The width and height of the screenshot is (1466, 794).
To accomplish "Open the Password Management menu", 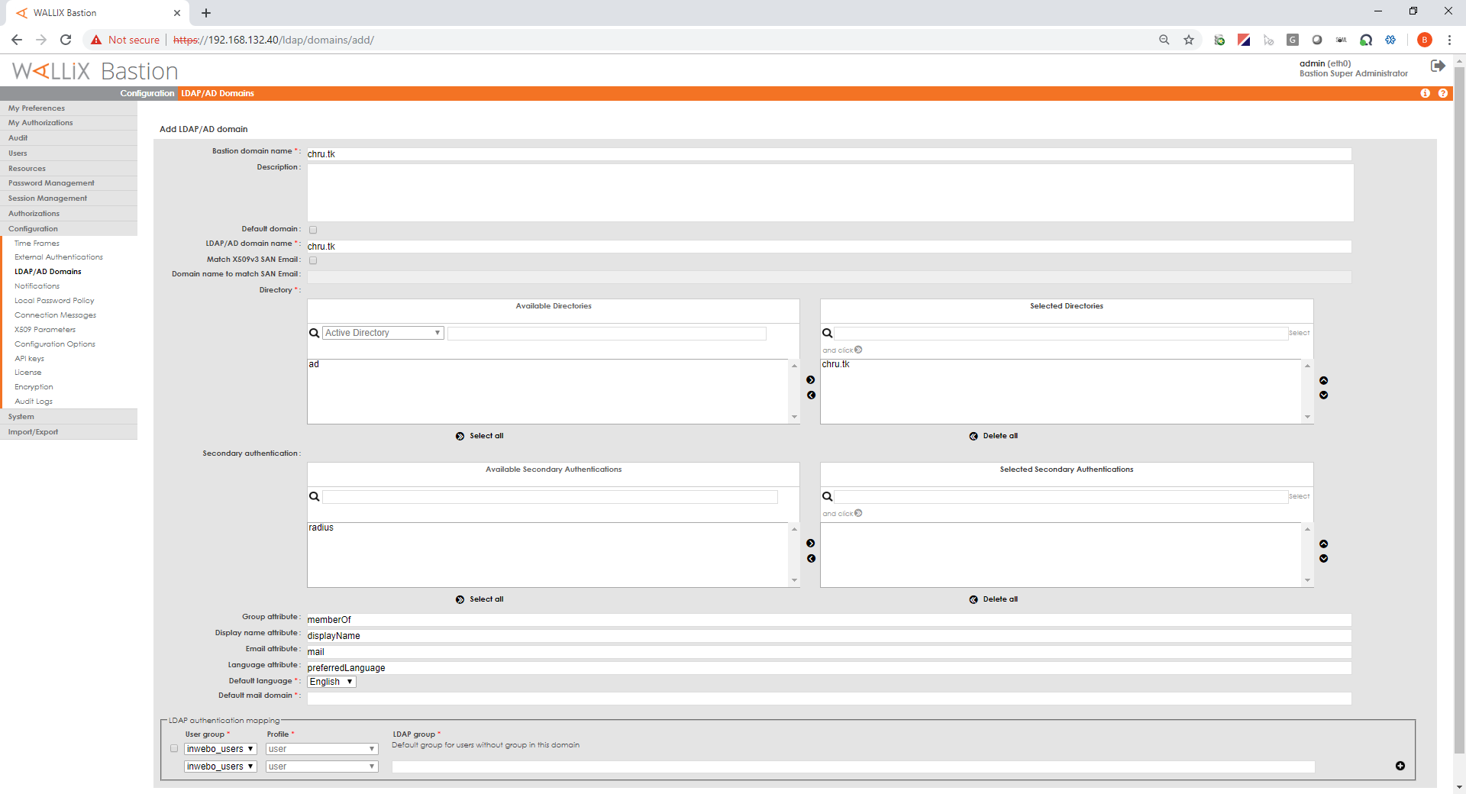I will click(x=51, y=183).
